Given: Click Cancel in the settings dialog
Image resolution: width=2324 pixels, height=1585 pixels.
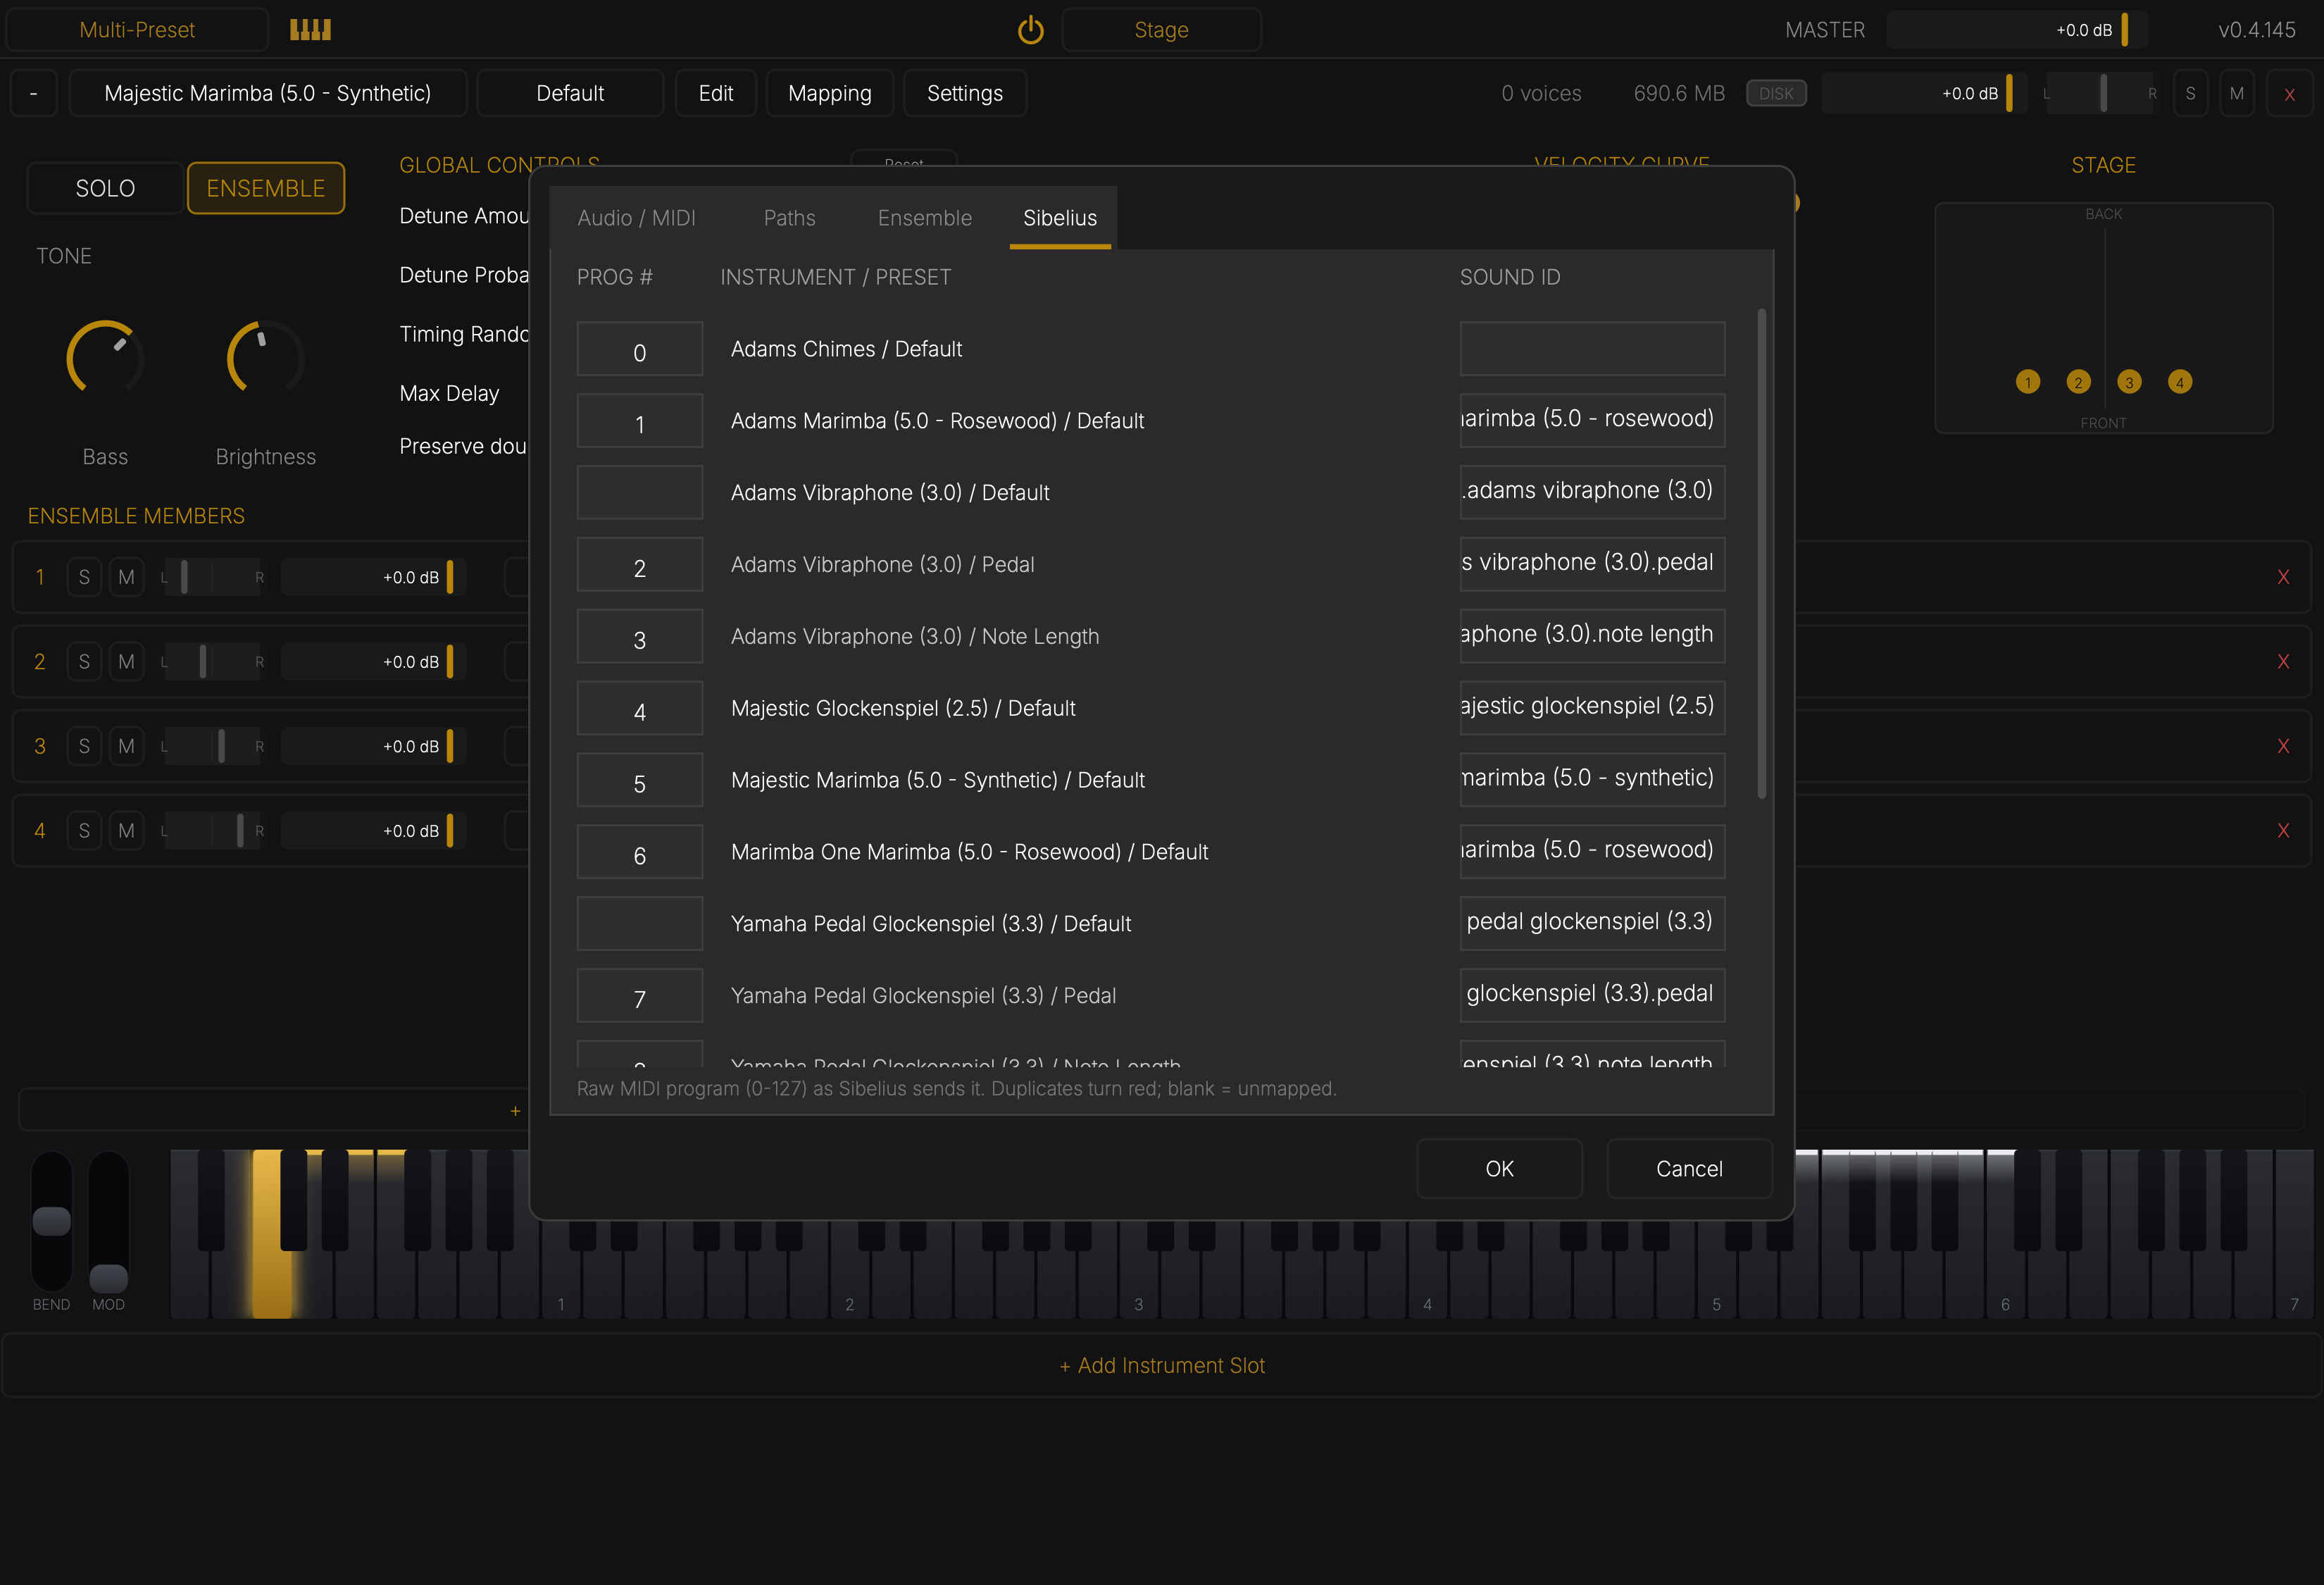Looking at the screenshot, I should [x=1689, y=1169].
